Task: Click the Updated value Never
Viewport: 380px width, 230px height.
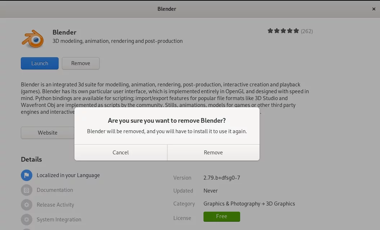Action: click(x=211, y=191)
